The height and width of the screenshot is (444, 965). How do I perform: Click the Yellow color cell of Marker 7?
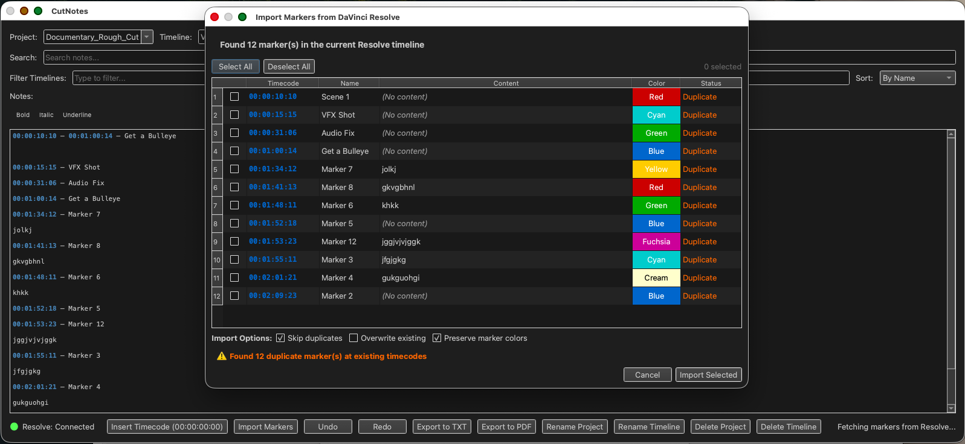(x=656, y=169)
